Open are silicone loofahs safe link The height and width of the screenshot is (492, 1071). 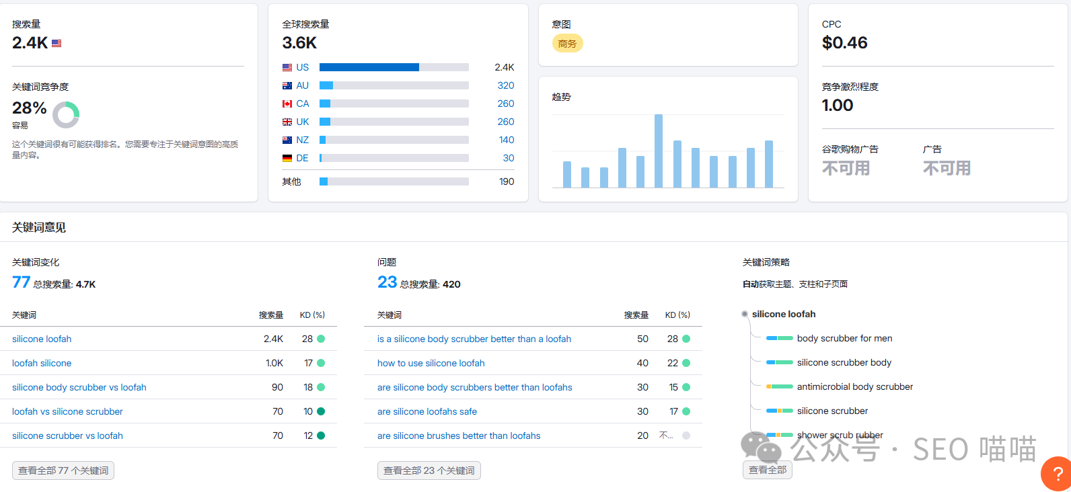coord(427,411)
